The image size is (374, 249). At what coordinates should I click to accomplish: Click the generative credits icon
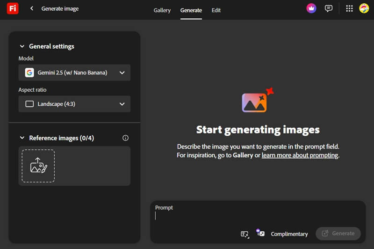click(260, 233)
